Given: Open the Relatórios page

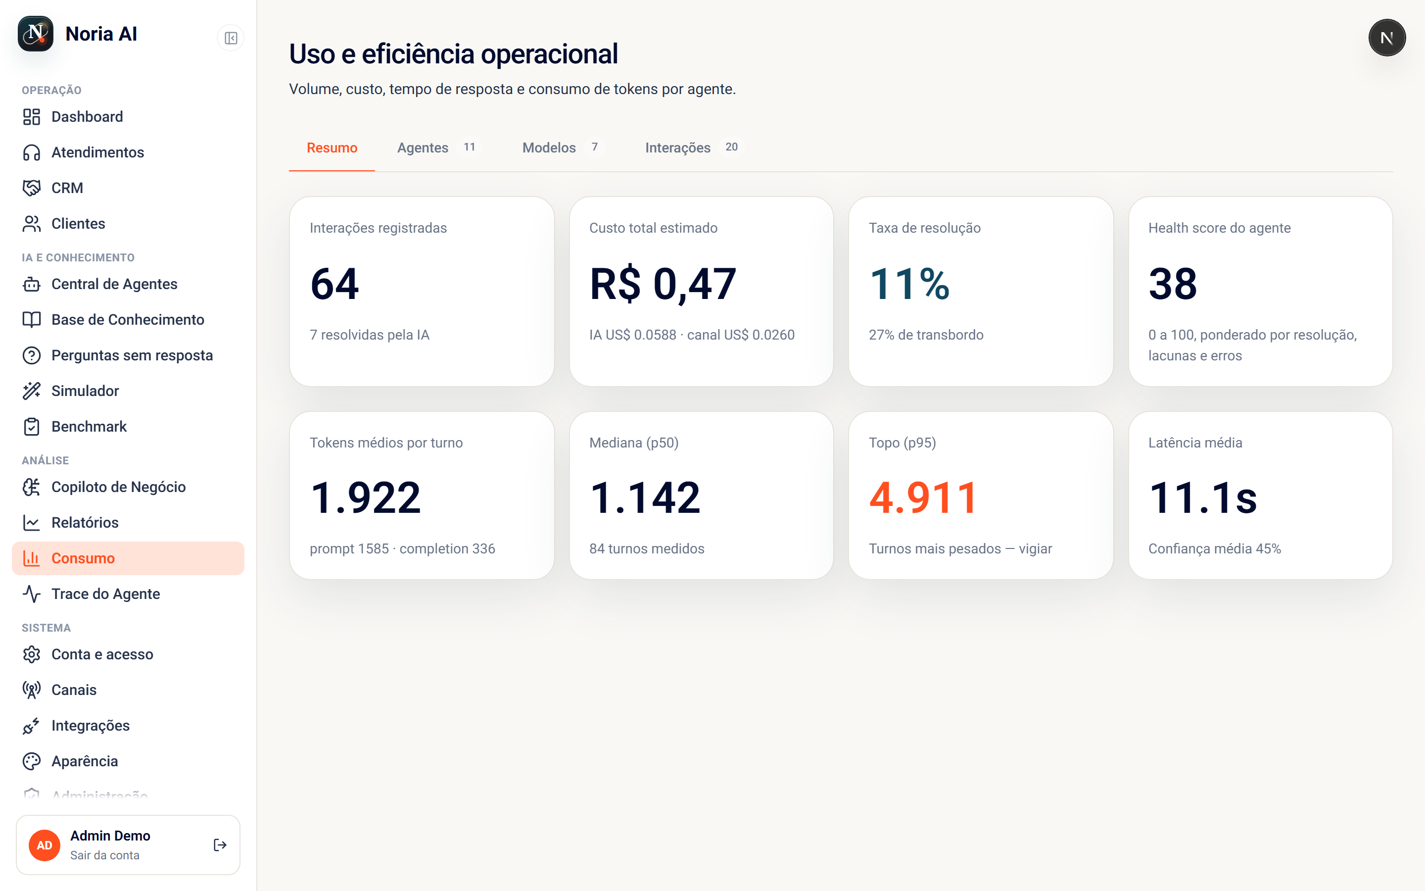Looking at the screenshot, I should [128, 523].
